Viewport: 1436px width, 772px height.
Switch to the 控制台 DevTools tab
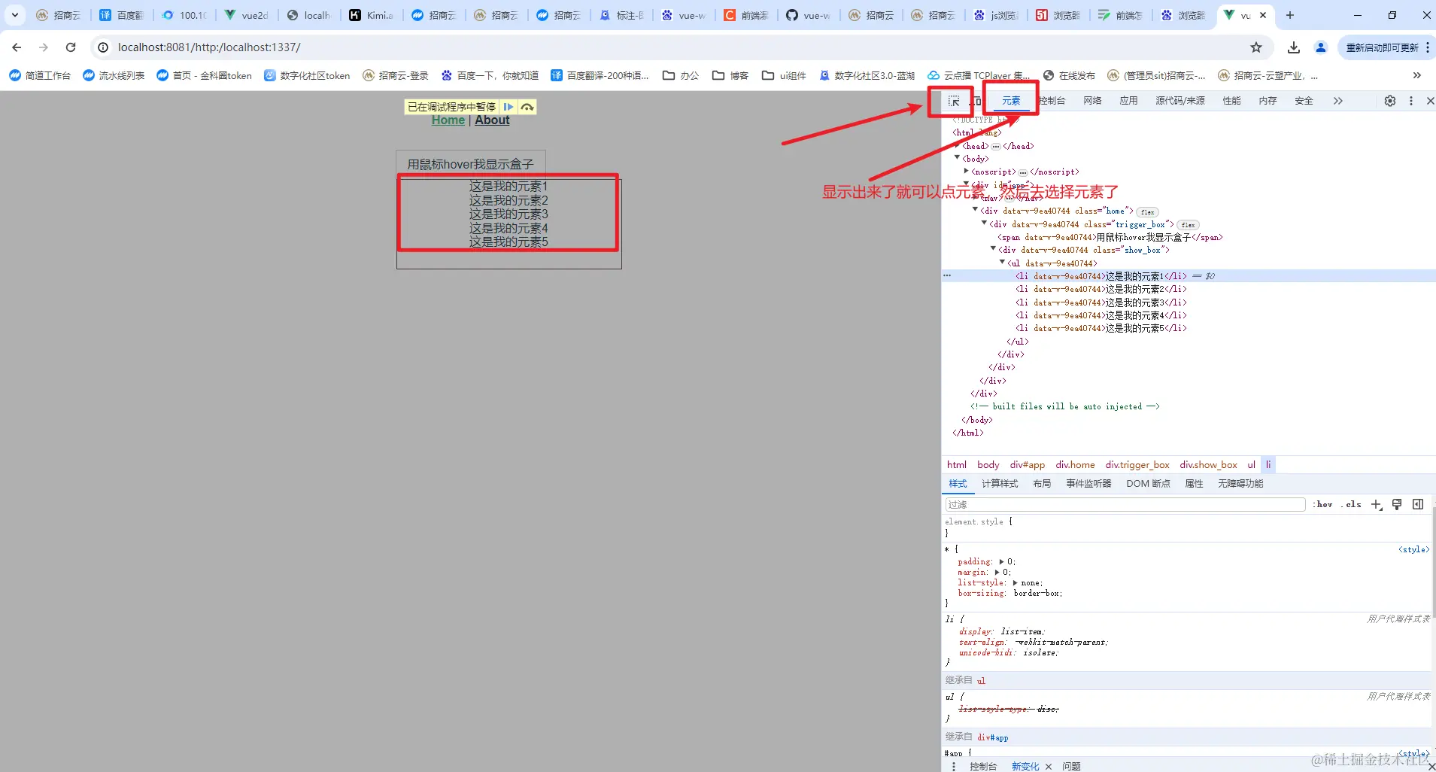pos(1053,101)
